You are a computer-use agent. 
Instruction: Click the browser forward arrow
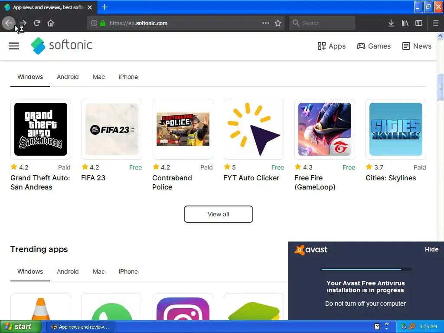(x=23, y=23)
